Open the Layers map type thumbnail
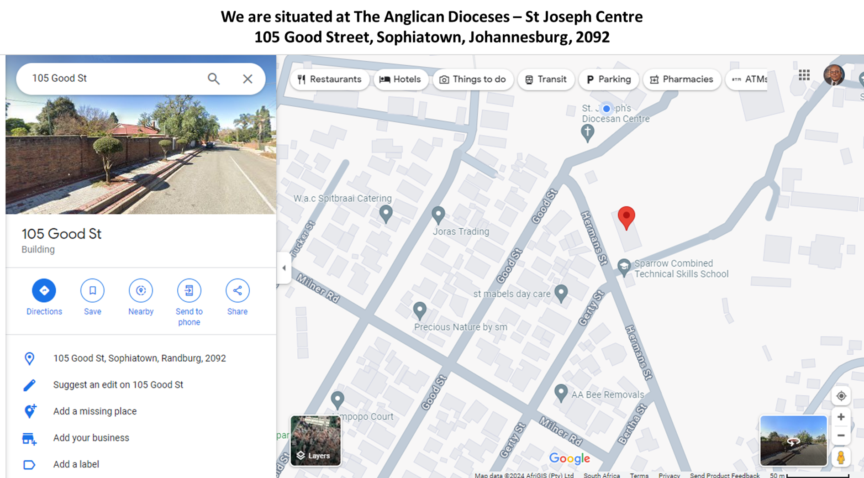864x478 pixels. click(x=316, y=441)
